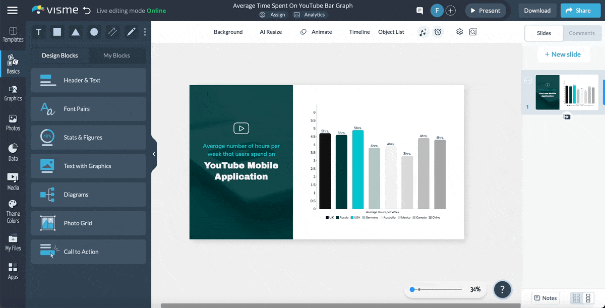Collapse the left Basics panel
The width and height of the screenshot is (605, 308).
pyautogui.click(x=154, y=154)
